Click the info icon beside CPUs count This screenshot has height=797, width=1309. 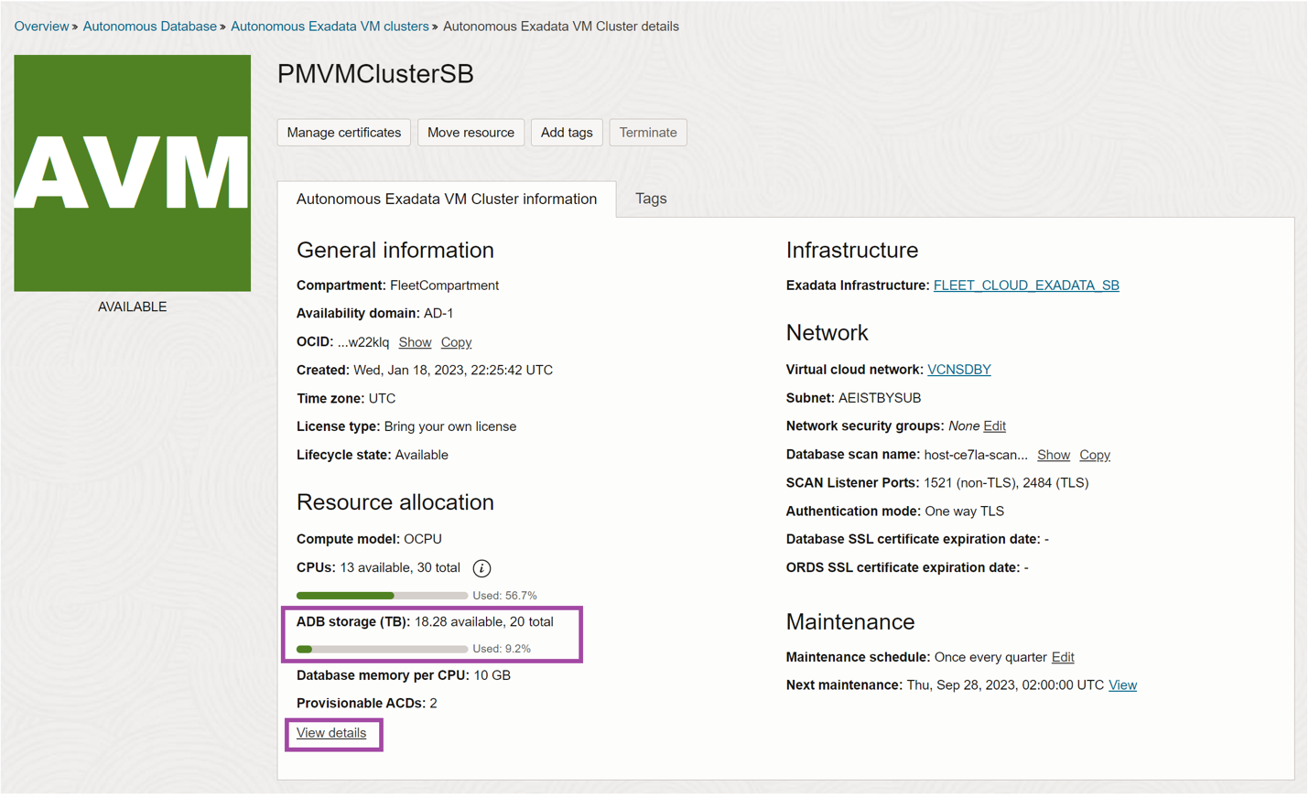482,568
